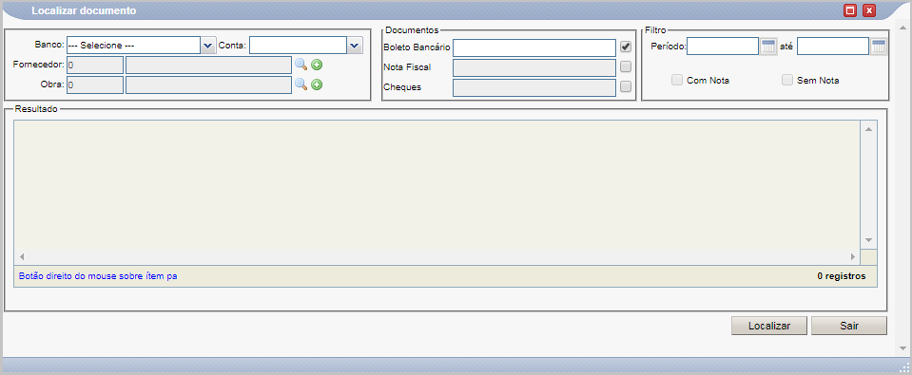Click the Resultado horizontal scroll left arrow
The image size is (912, 375).
[x=22, y=256]
